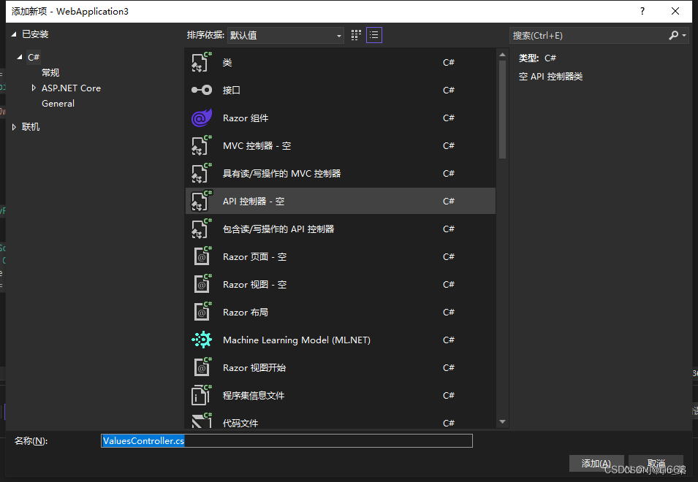Image resolution: width=698 pixels, height=482 pixels.
Task: Click the 添加(A) button
Action: [x=596, y=463]
